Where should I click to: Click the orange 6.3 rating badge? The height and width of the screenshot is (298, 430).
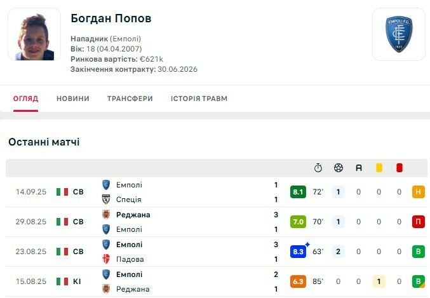(299, 281)
